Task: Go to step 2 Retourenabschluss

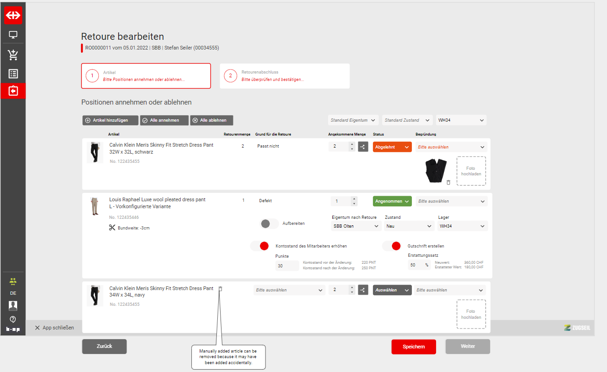Action: tap(285, 76)
